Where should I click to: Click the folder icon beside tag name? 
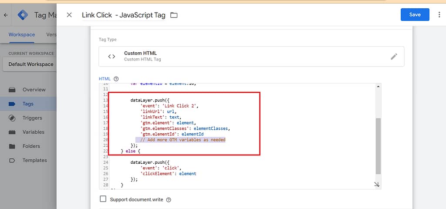(x=174, y=15)
